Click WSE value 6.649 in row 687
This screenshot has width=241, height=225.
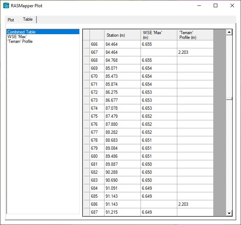[x=159, y=212]
